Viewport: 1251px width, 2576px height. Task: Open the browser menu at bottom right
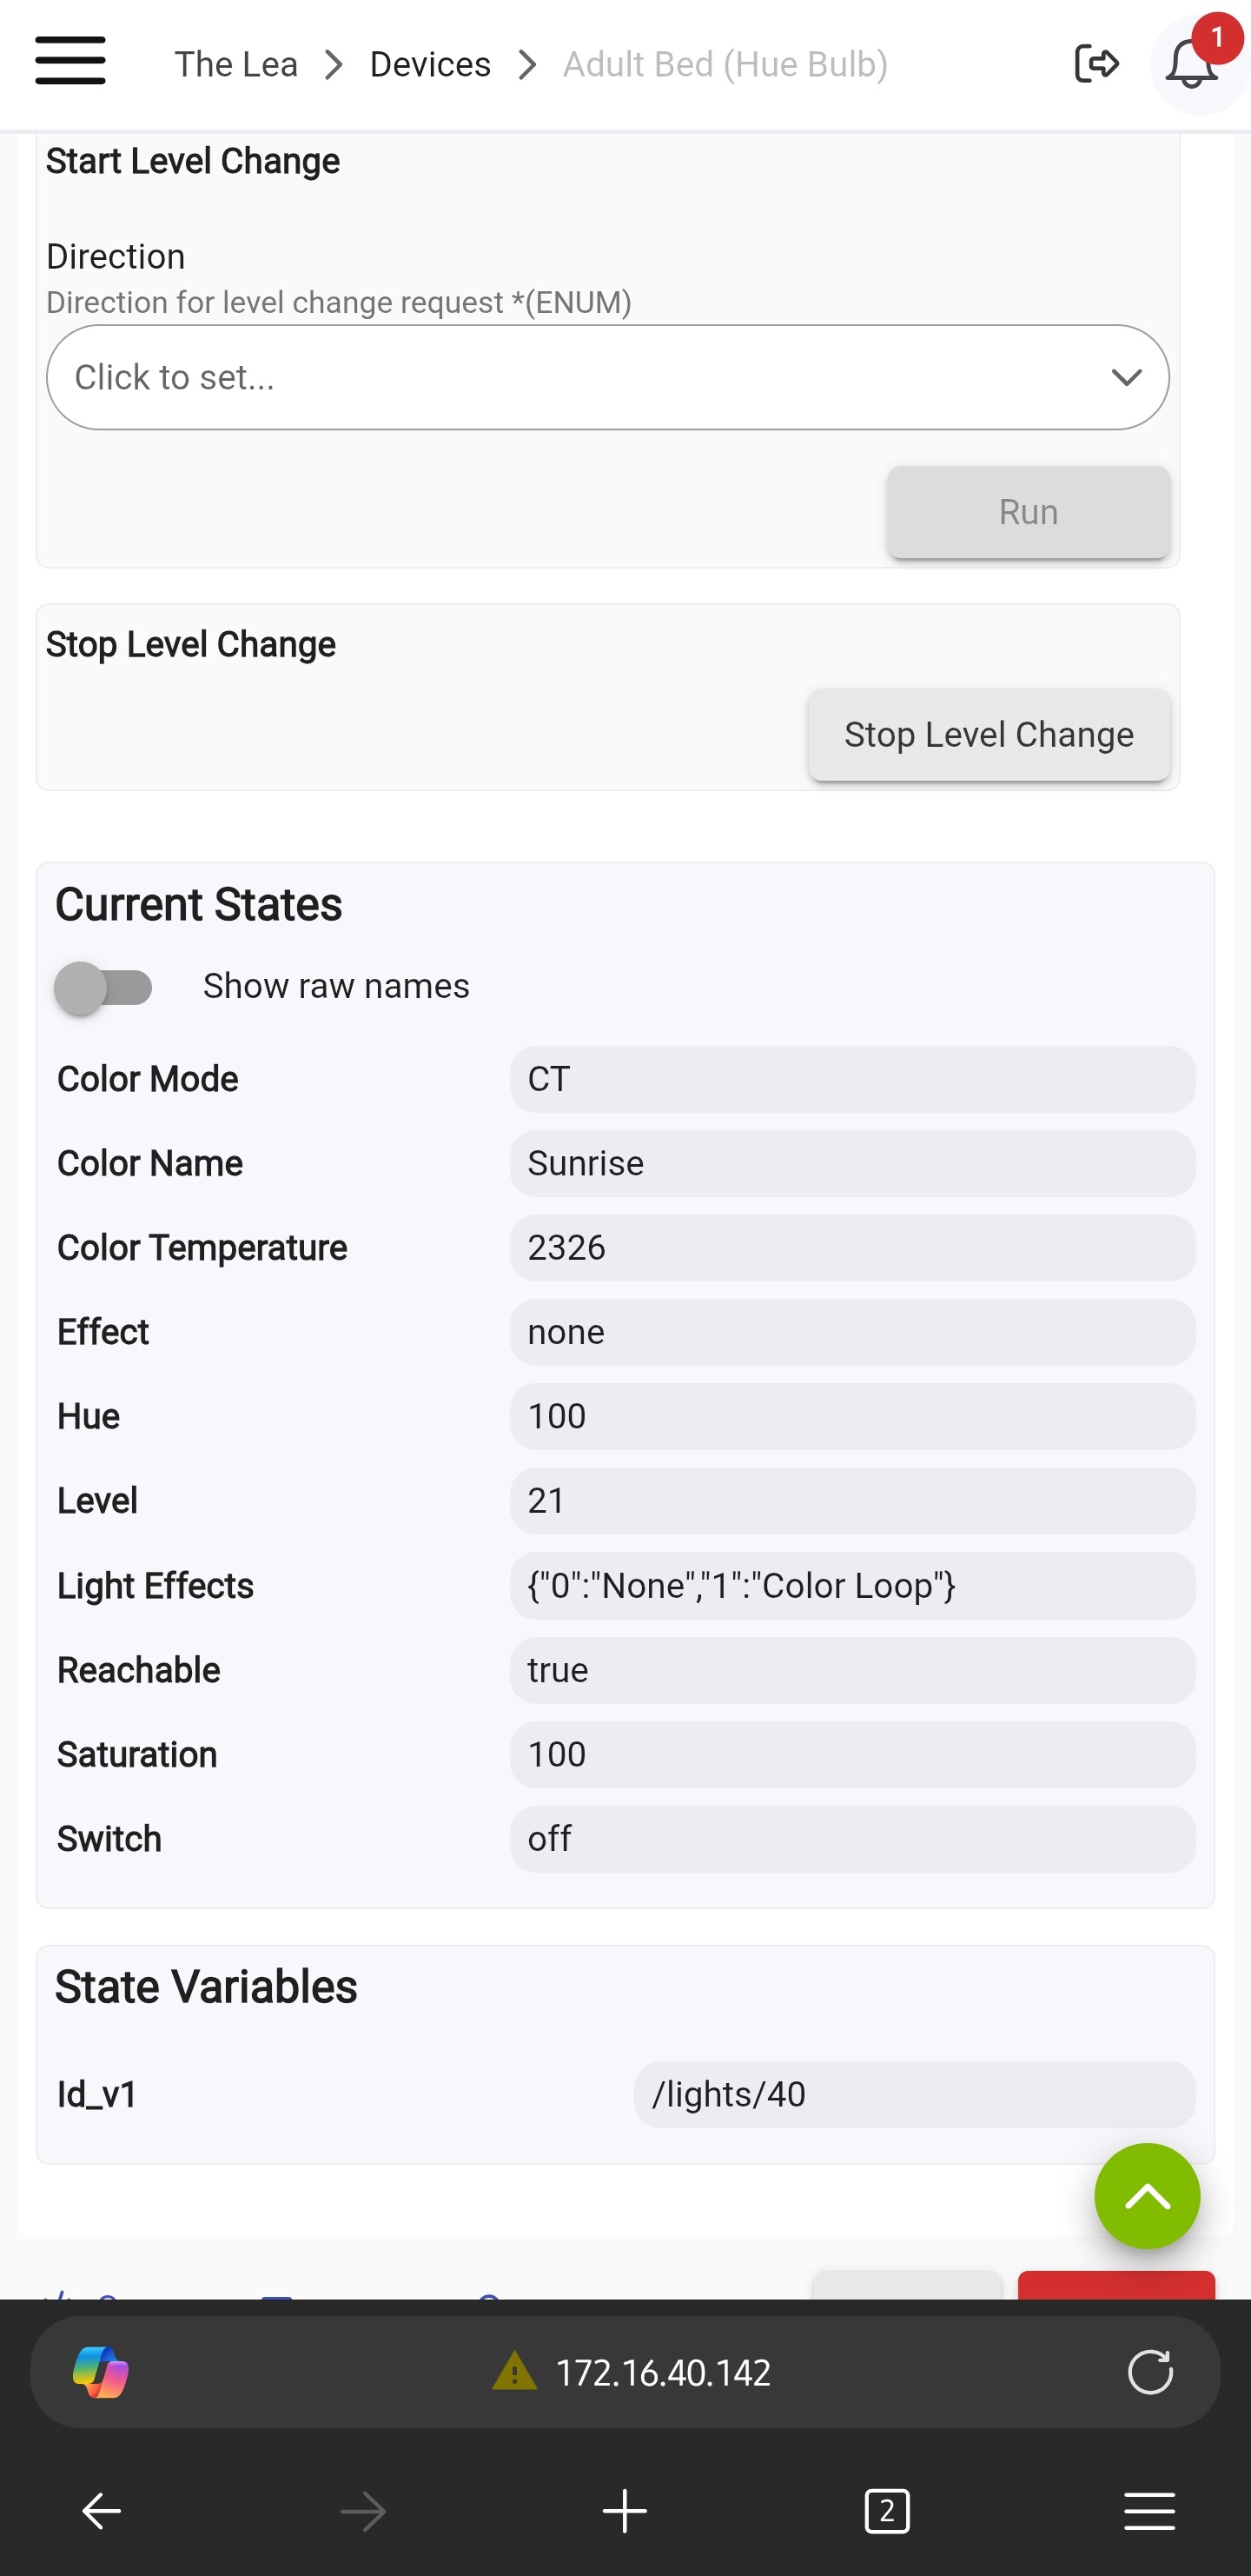coord(1148,2510)
